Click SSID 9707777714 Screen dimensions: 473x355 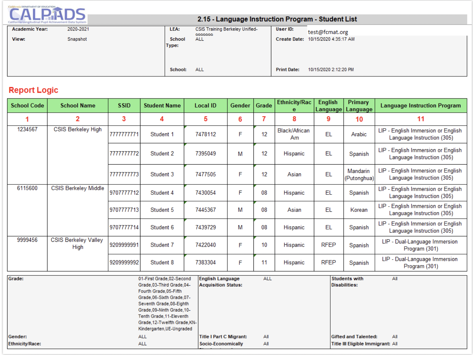click(x=124, y=227)
